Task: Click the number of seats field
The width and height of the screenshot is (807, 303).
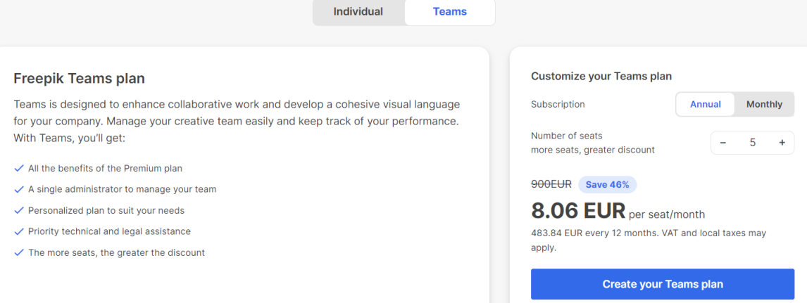Action: 752,143
